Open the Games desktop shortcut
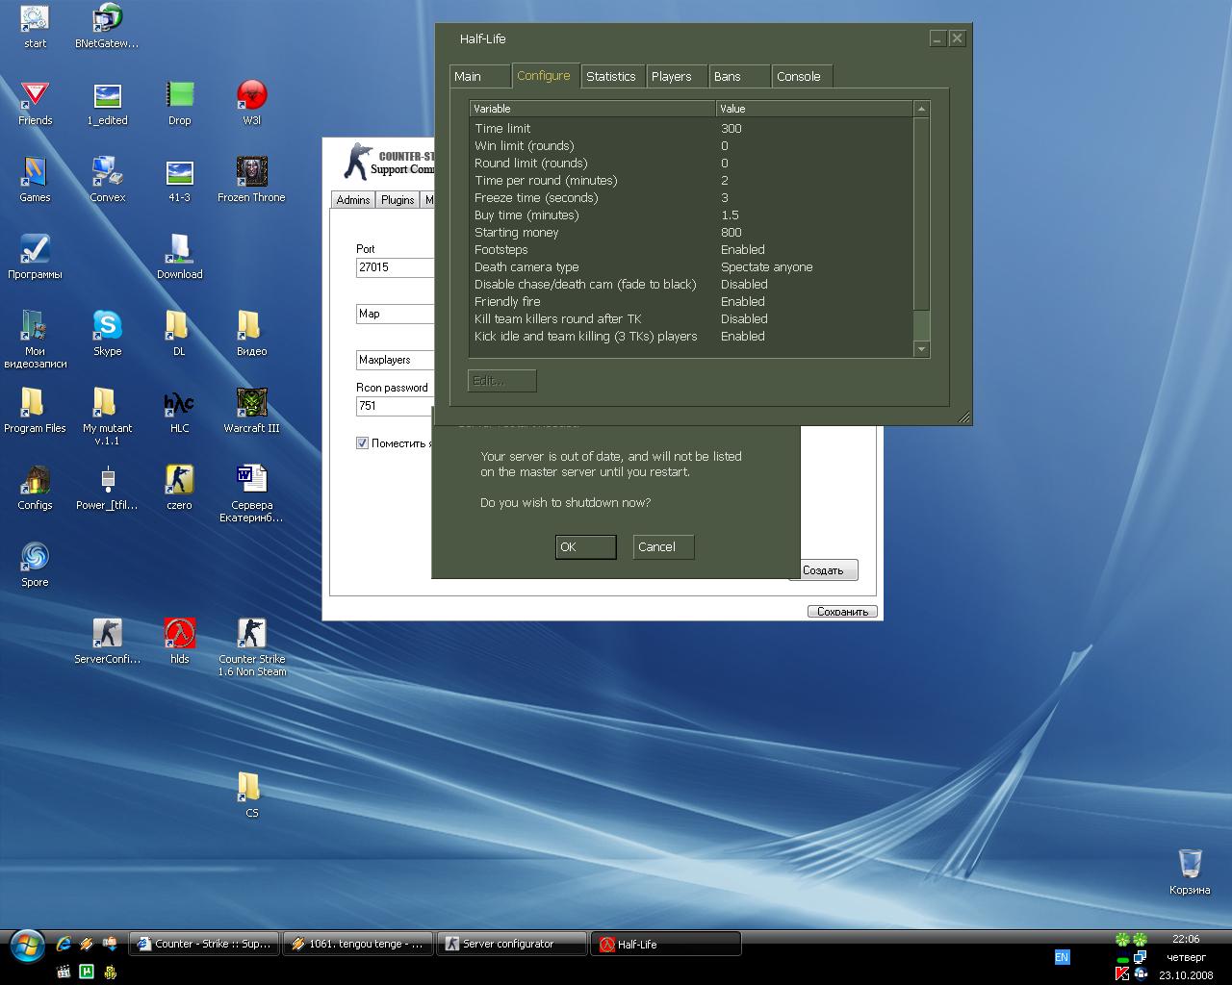The width and height of the screenshot is (1232, 985). (x=35, y=180)
